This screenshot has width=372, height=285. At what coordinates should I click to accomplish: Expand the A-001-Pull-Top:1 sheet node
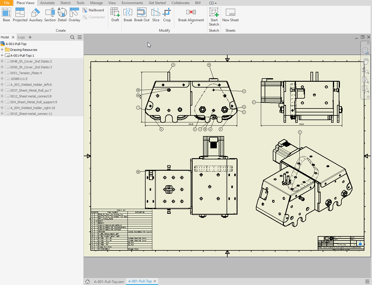(x=2, y=56)
